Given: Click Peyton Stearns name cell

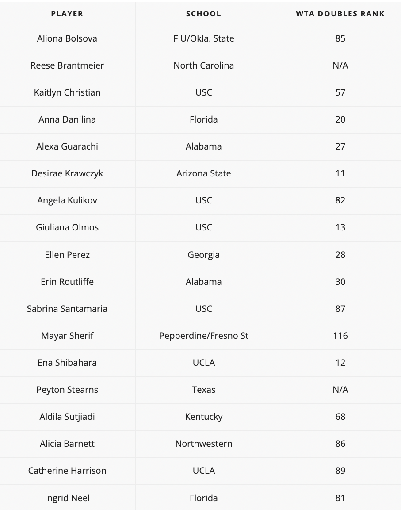Looking at the screenshot, I should click(67, 390).
